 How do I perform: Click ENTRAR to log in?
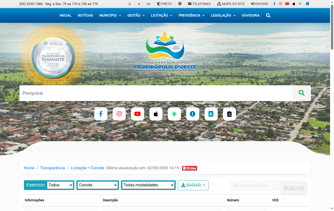(259, 4)
